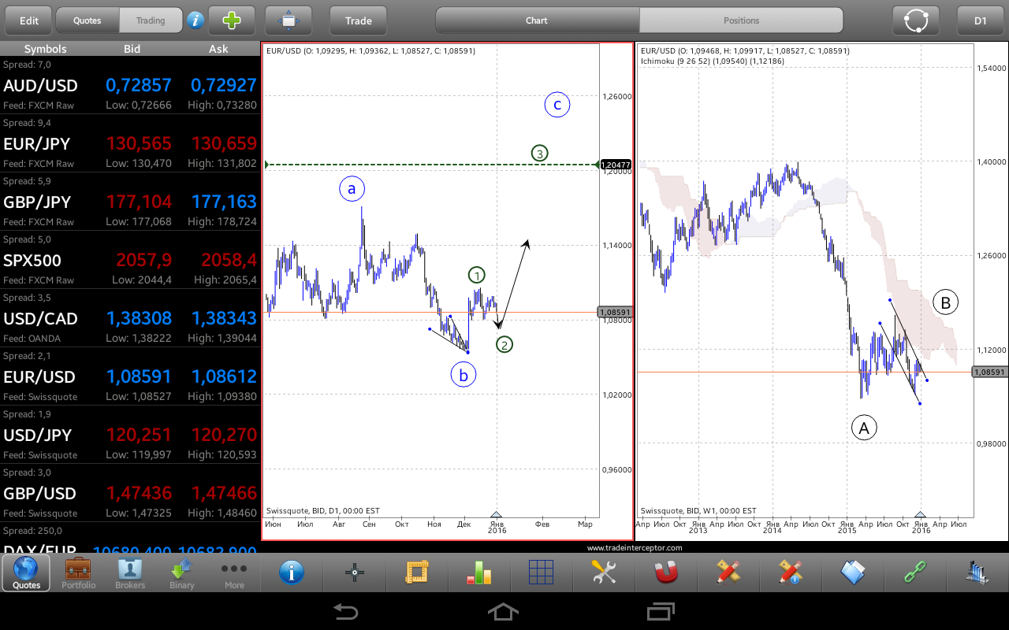Select the Positions tab

pyautogui.click(x=741, y=20)
